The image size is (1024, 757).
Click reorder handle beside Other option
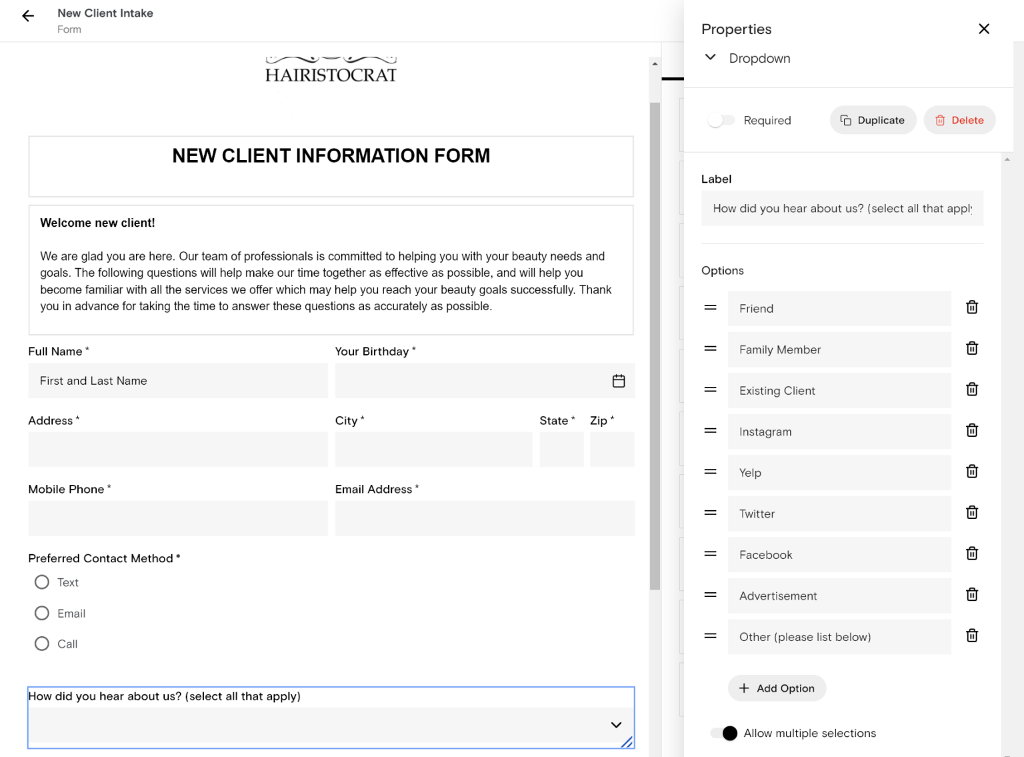click(711, 636)
